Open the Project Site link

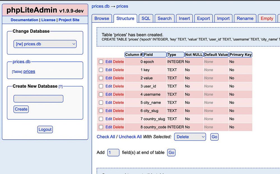pos(69,20)
